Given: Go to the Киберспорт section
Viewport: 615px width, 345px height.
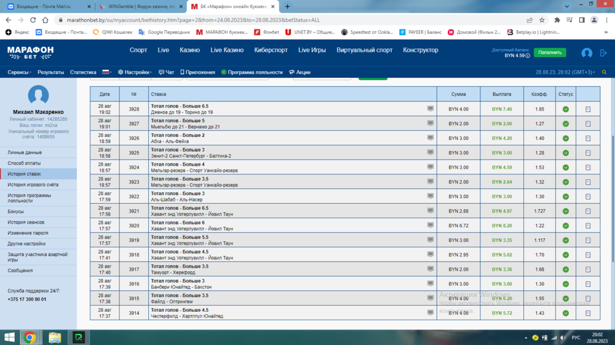Looking at the screenshot, I should [x=271, y=50].
